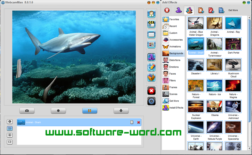Open the Scenes category

coord(173,94)
